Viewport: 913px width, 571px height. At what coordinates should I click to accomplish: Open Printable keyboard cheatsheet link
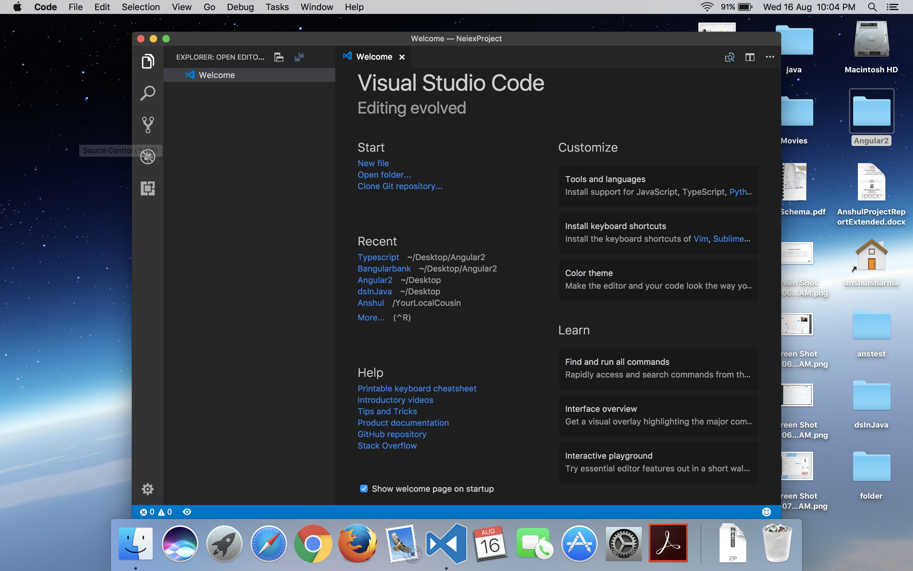coord(417,388)
